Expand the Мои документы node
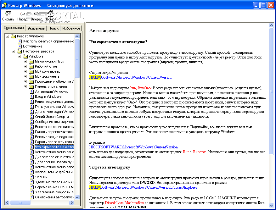The image size is (276, 210). coord(25,76)
